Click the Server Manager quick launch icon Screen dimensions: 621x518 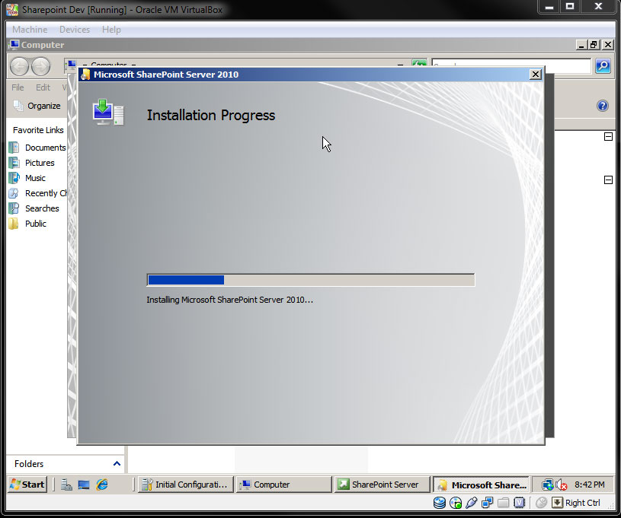tap(66, 485)
